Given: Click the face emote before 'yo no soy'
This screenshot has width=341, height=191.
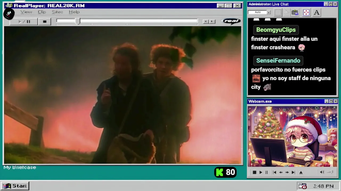Looking at the screenshot, I should pyautogui.click(x=256, y=78).
